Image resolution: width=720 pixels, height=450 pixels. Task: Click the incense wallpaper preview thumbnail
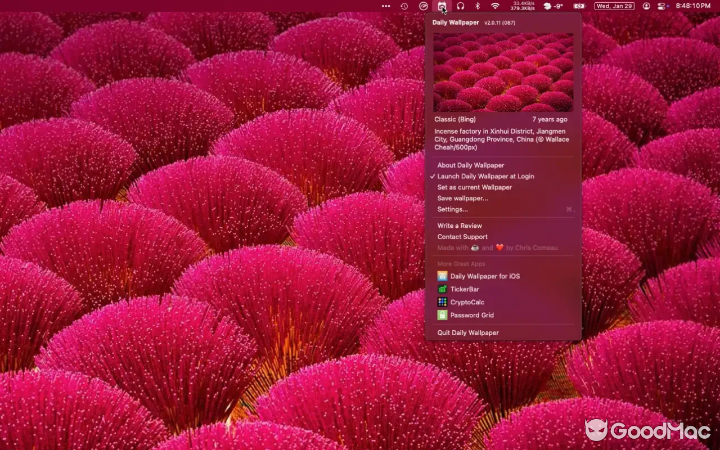click(503, 72)
